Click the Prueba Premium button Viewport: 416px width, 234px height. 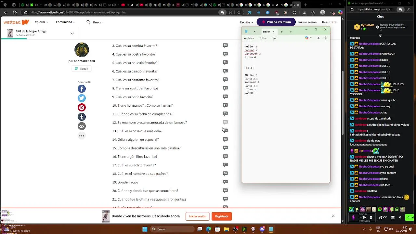[276, 22]
